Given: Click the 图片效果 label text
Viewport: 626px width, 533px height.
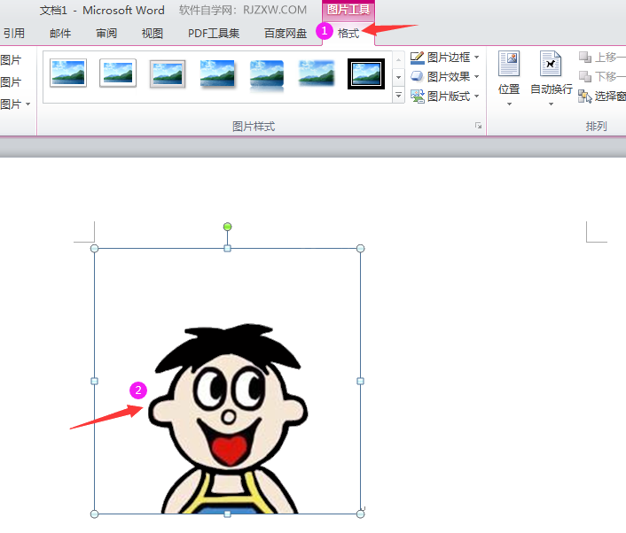Looking at the screenshot, I should (449, 76).
